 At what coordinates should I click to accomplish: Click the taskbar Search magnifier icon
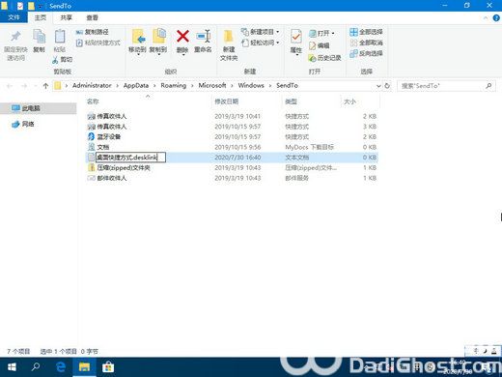click(x=36, y=367)
